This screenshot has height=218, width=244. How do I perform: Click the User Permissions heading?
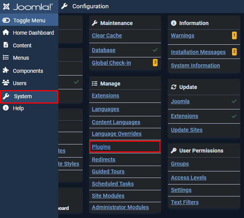[x=201, y=151]
